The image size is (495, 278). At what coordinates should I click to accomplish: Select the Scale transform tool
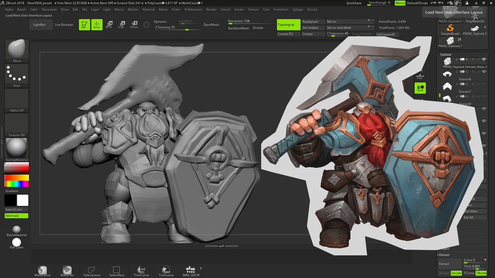(x=121, y=25)
